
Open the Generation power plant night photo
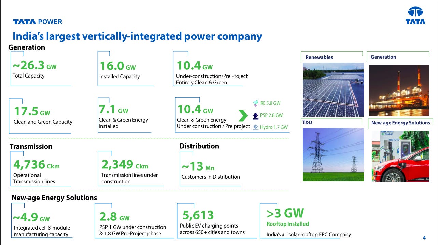click(x=398, y=91)
